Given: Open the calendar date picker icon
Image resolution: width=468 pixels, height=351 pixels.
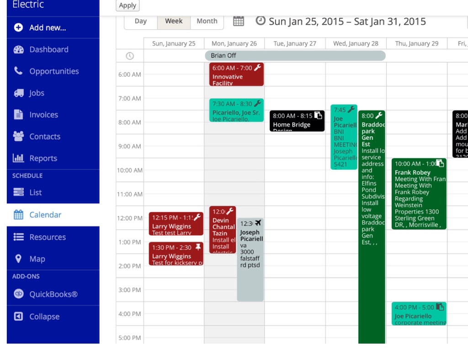Looking at the screenshot, I should pos(239,21).
